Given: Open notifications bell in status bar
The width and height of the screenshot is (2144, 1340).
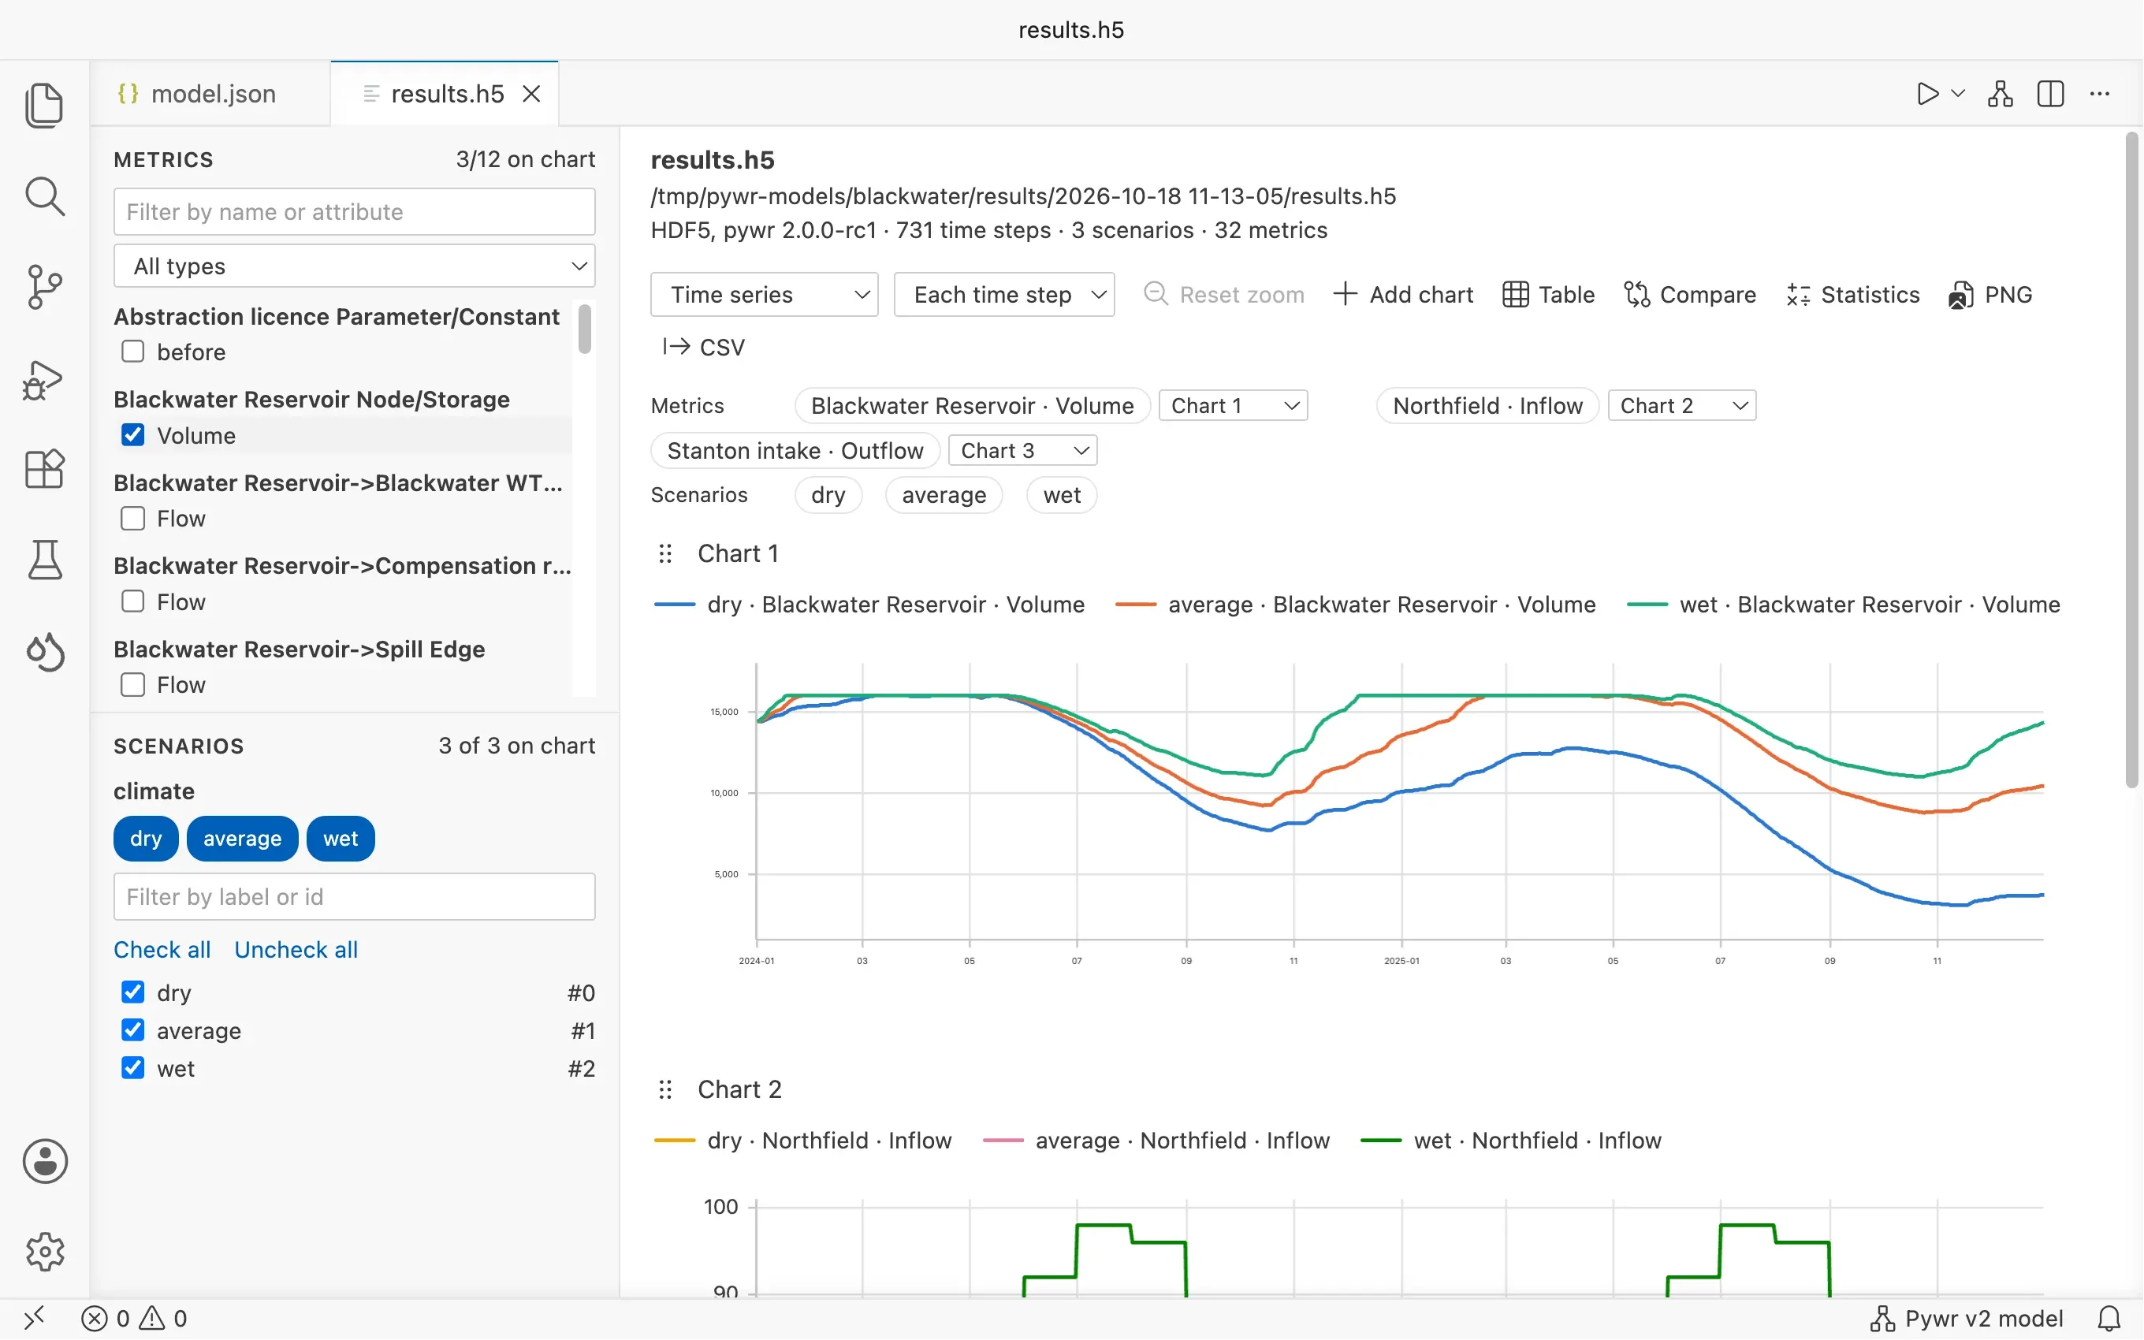Looking at the screenshot, I should coord(2109,1319).
